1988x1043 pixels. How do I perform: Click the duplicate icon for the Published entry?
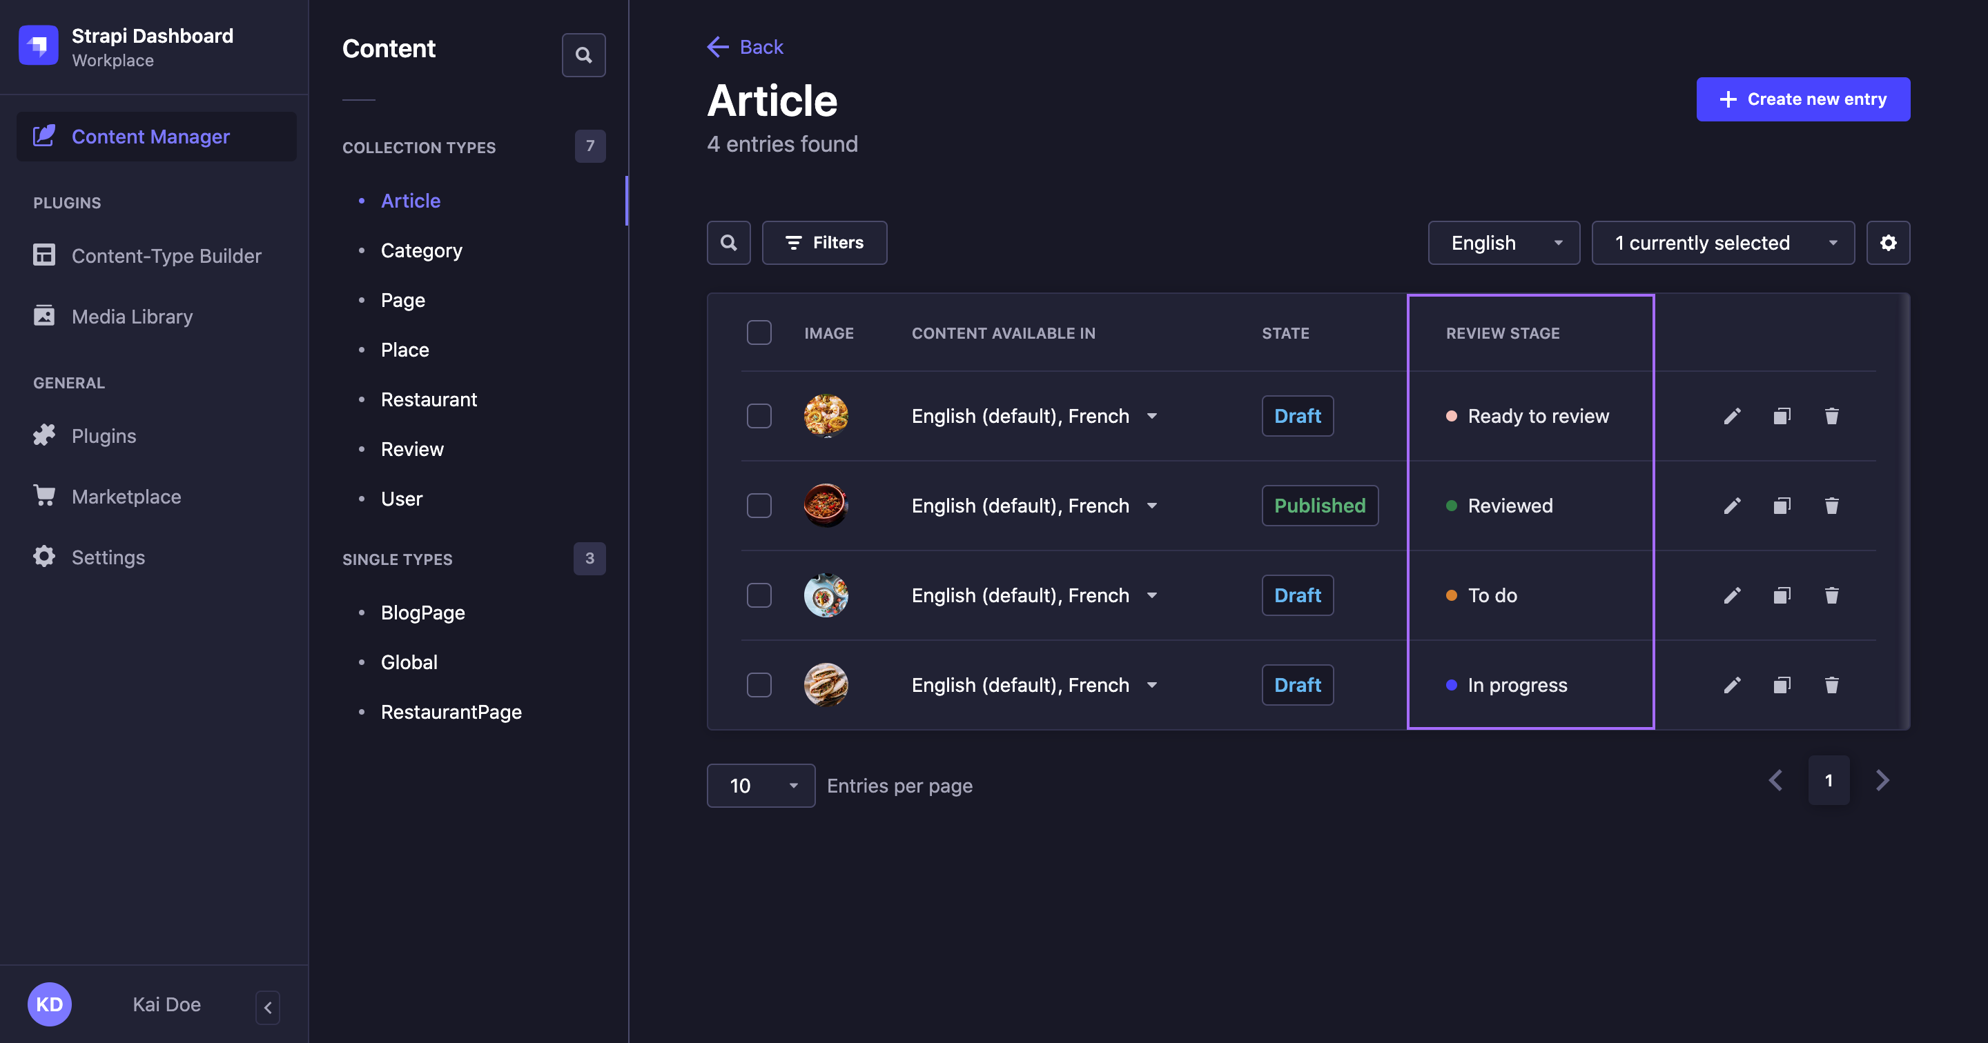(x=1782, y=504)
